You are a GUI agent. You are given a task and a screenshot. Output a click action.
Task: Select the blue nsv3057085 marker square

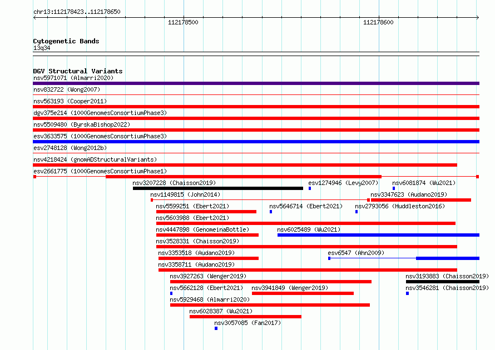coord(216,328)
